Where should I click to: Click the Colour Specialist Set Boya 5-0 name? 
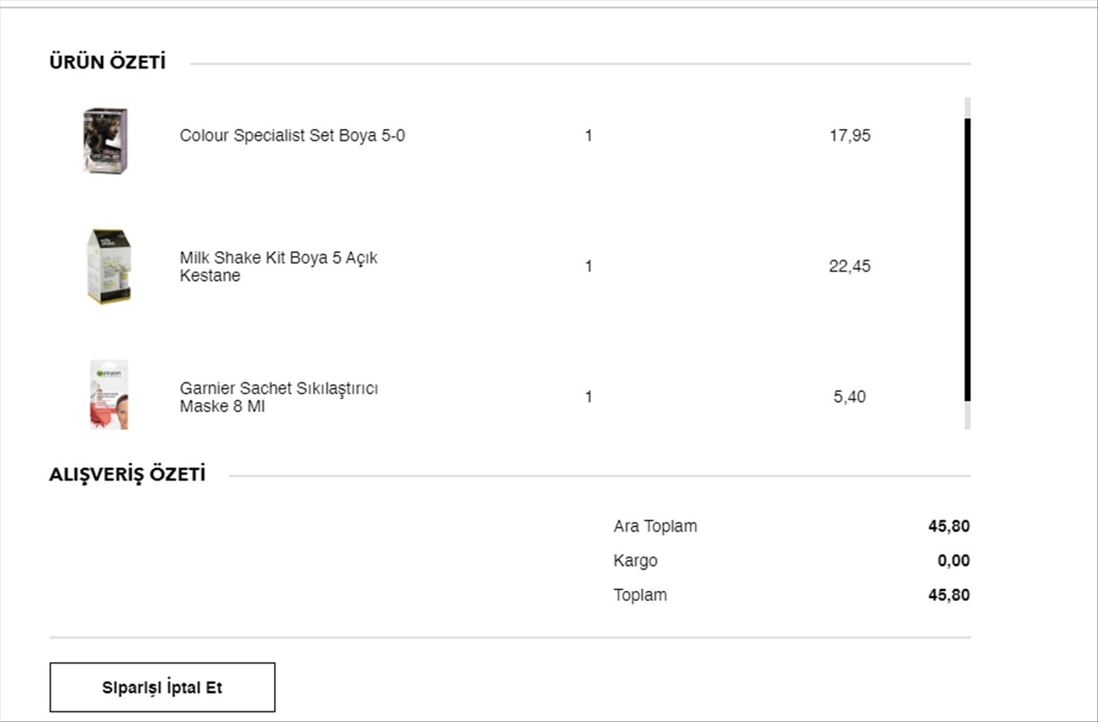click(x=292, y=136)
